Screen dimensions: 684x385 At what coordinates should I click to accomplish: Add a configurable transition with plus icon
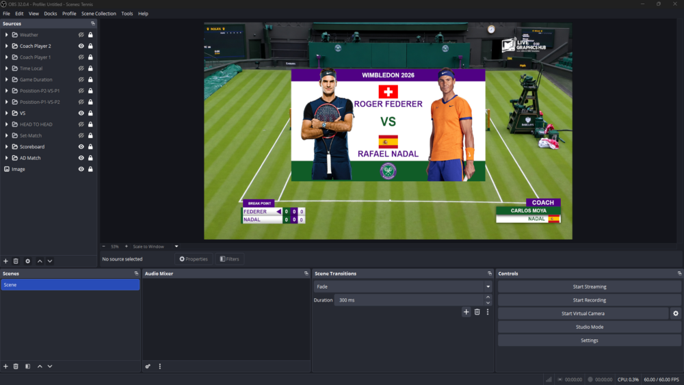(x=466, y=313)
